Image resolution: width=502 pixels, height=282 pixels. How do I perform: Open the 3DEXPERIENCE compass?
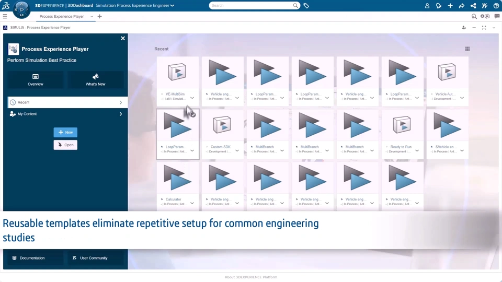pos(21,9)
